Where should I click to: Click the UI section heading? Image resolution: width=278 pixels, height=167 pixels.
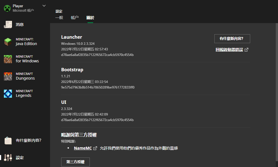(64, 102)
